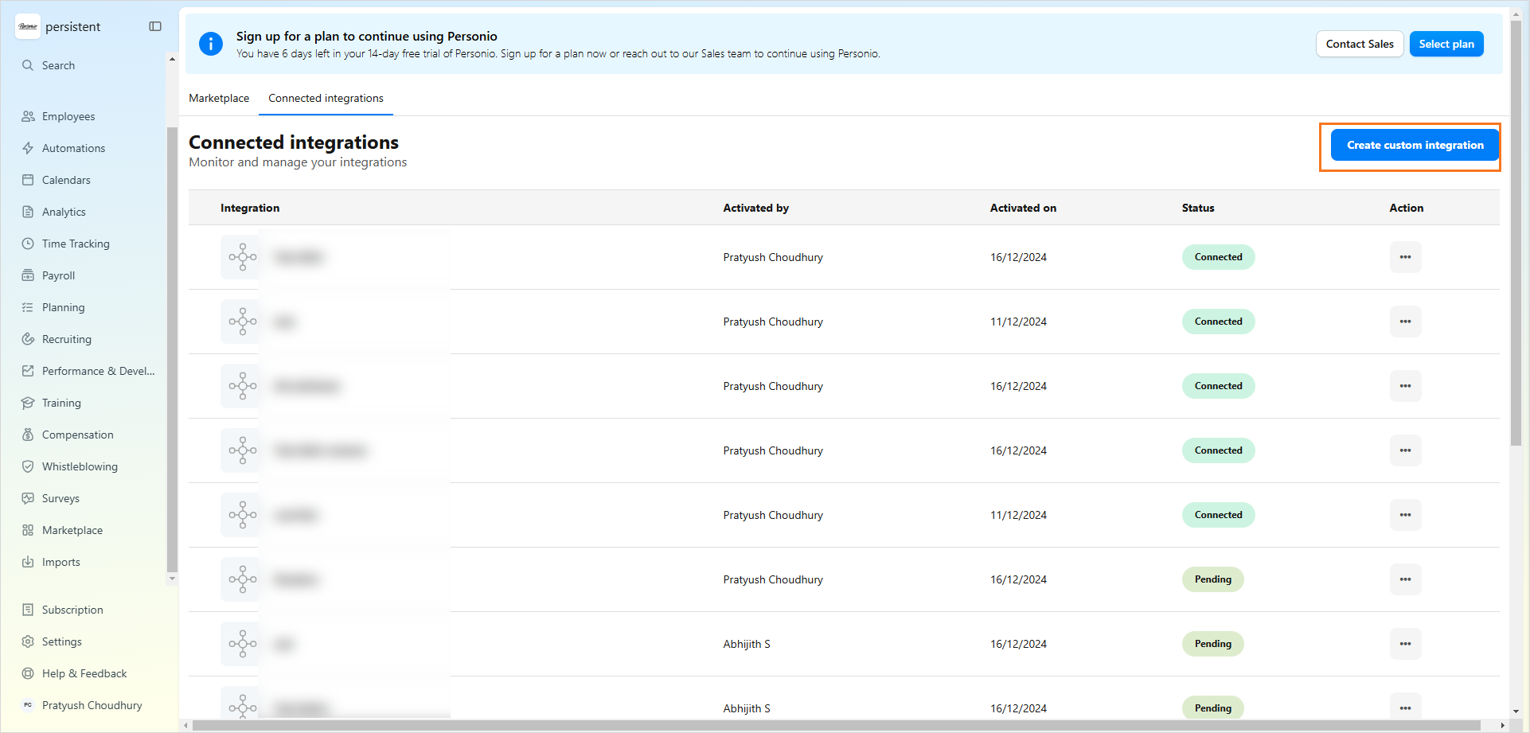Click sidebar scroll-up arrow
Screen dimensions: 1530x733
click(x=172, y=59)
